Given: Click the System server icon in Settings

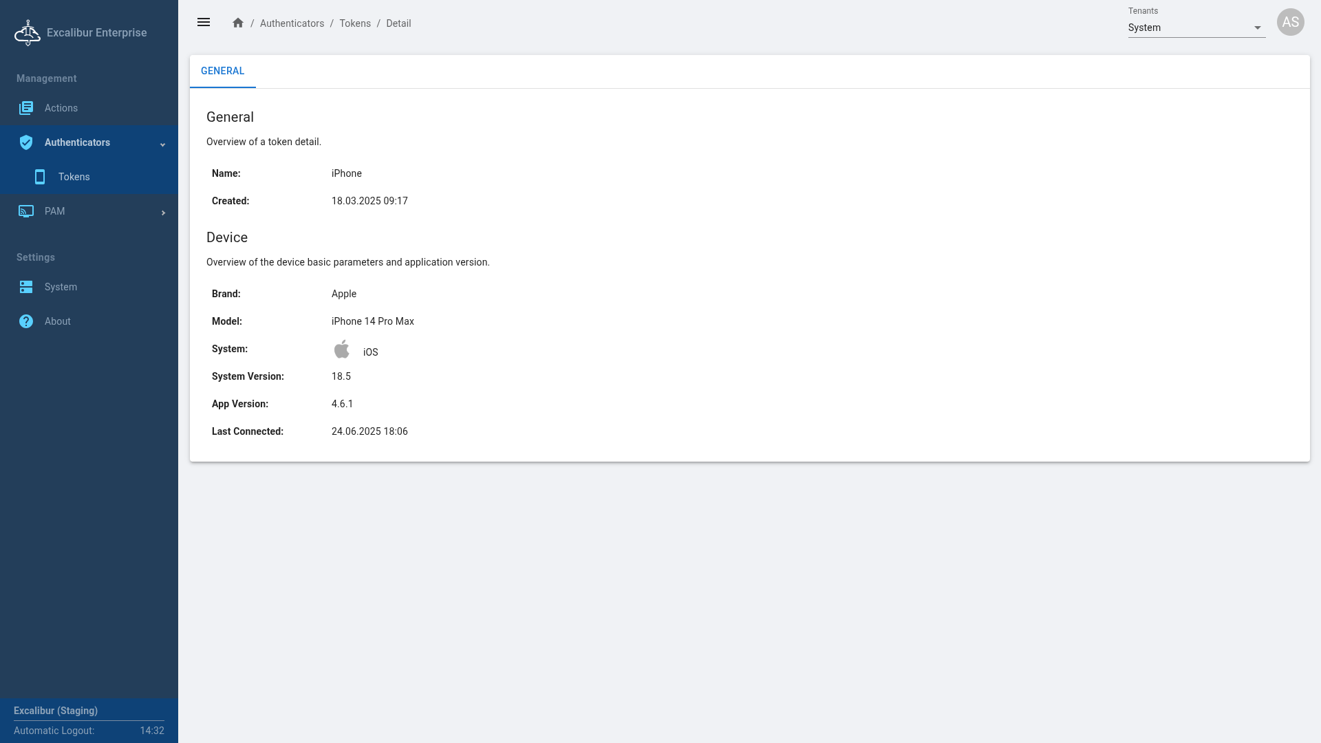Looking at the screenshot, I should [26, 287].
